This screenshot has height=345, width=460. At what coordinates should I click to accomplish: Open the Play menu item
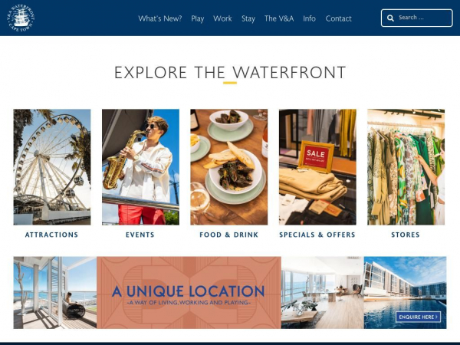click(198, 18)
